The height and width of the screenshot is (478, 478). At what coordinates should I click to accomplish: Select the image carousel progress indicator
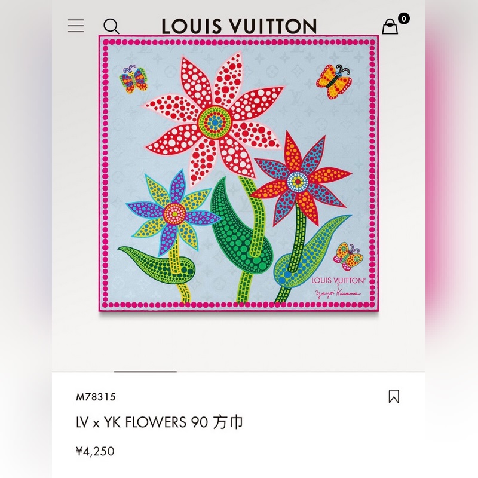point(145,372)
